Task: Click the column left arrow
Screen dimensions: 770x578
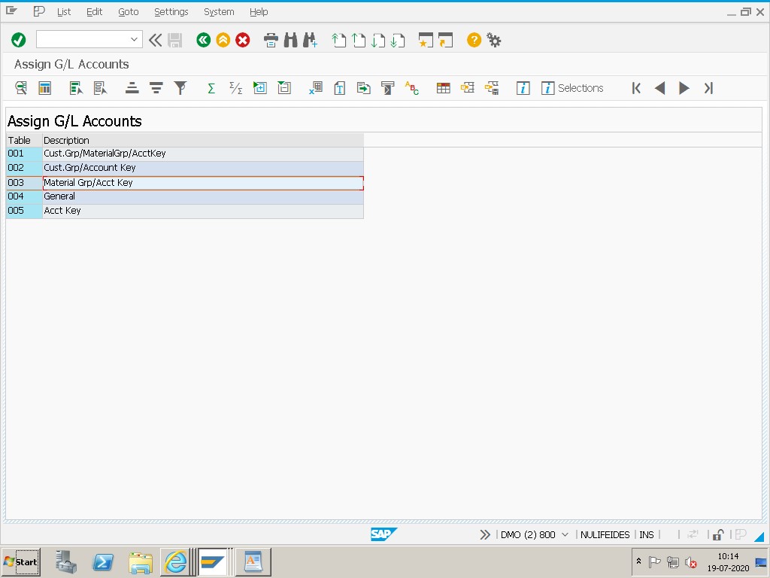Action: tap(660, 88)
